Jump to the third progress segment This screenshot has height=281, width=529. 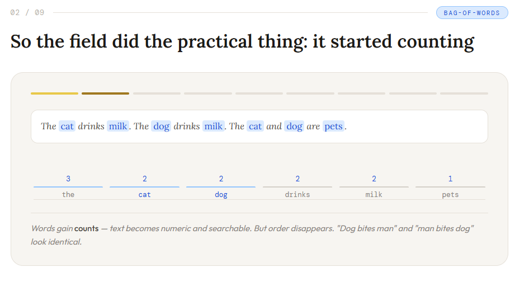coord(157,93)
